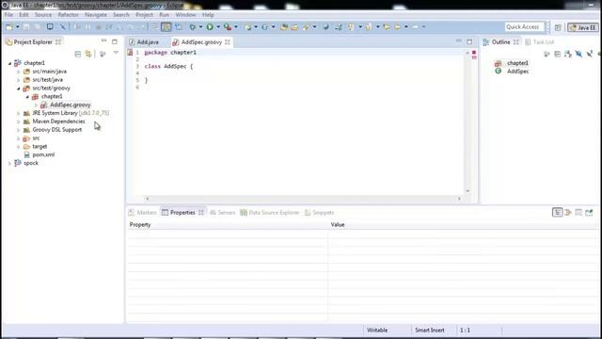Toggle Show Advanced Properties in Properties view
Image resolution: width=602 pixels, height=339 pixels.
[568, 213]
